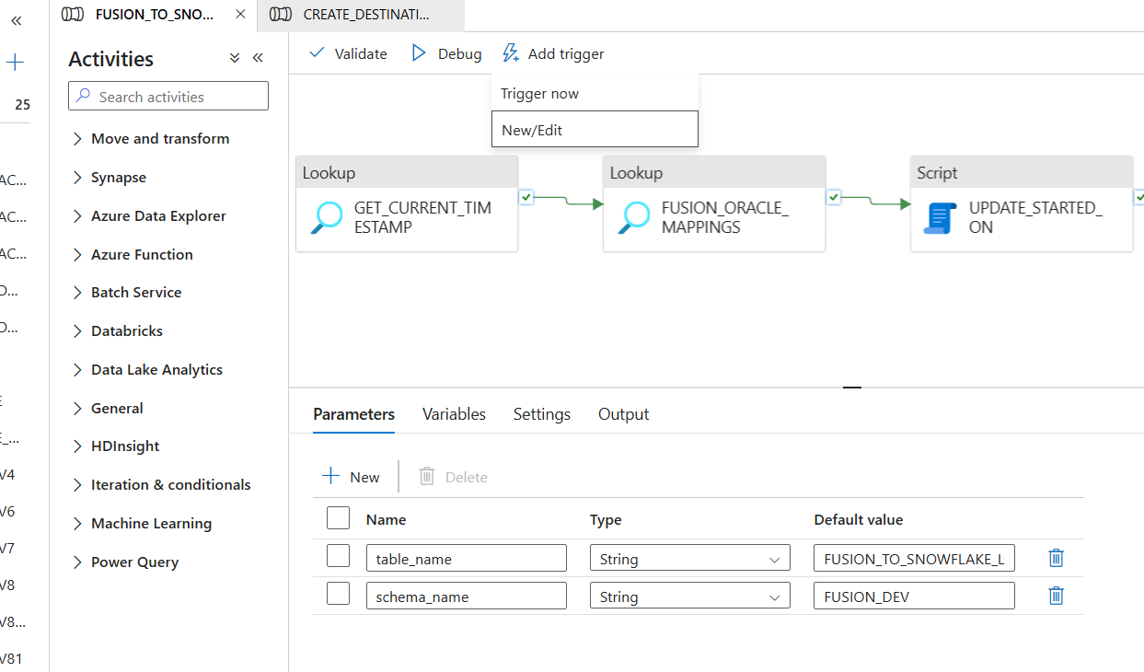
Task: Select New/Edit trigger menu option
Action: pos(595,130)
